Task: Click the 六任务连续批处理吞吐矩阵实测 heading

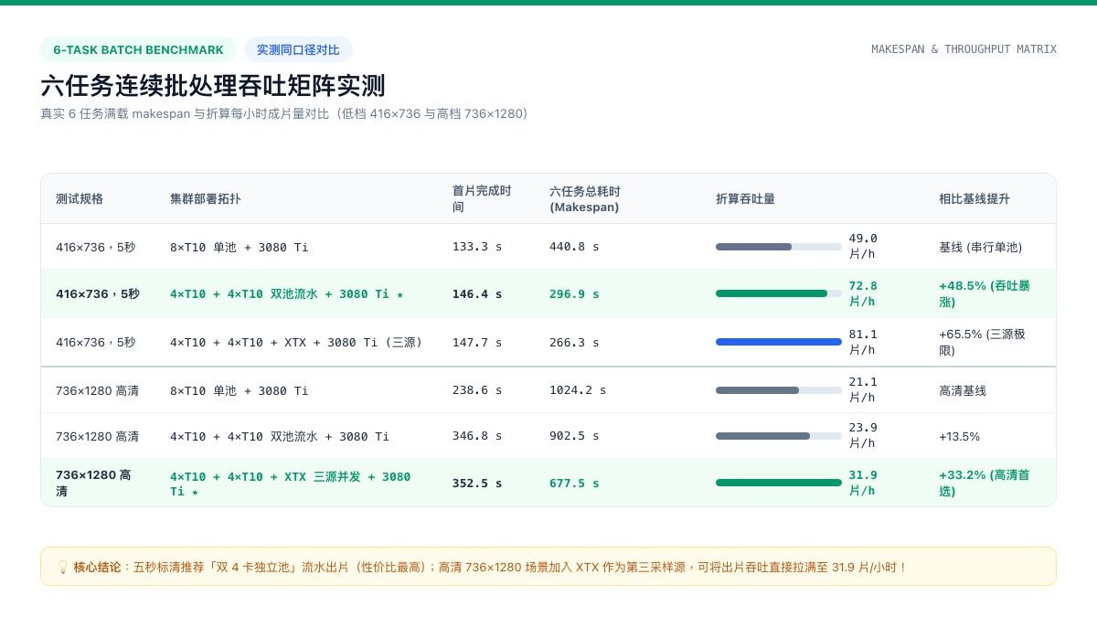Action: pyautogui.click(x=213, y=86)
